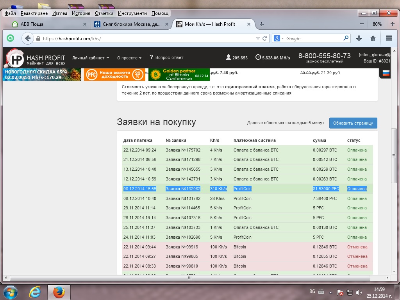The width and height of the screenshot is (400, 300).
Task: Click the Firefox taskbar icon
Action: tap(59, 292)
